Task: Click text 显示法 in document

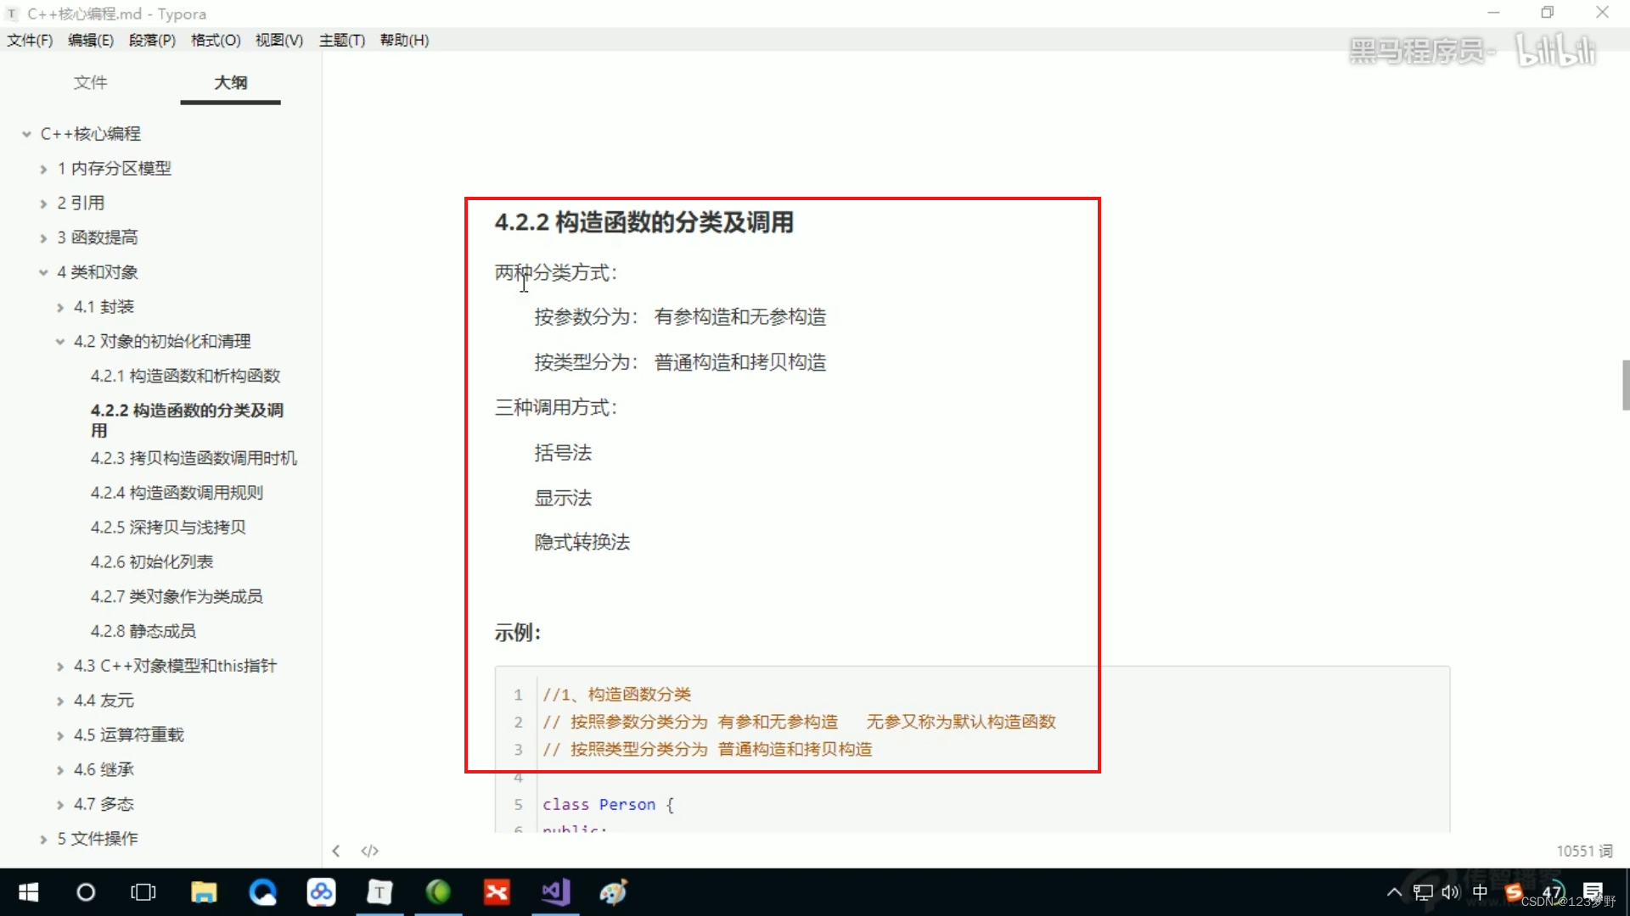Action: pos(563,498)
